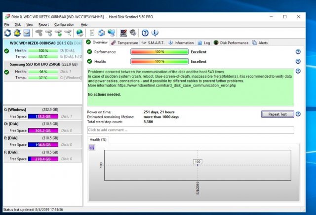
Task: Click the F: free space 278.4 GB bar
Action: click(x=43, y=159)
